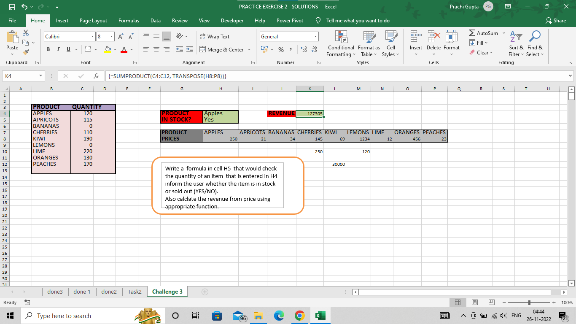Click the Clear command in Editing group
The width and height of the screenshot is (576, 324).
(x=481, y=52)
